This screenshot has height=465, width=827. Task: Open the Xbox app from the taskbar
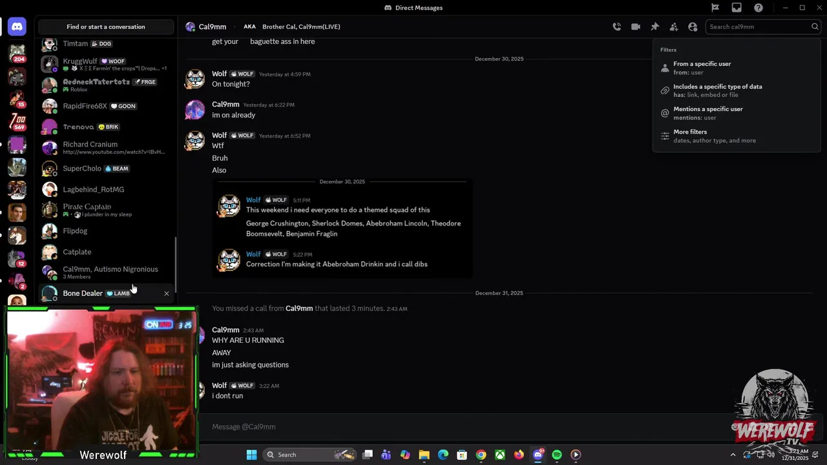coord(500,455)
